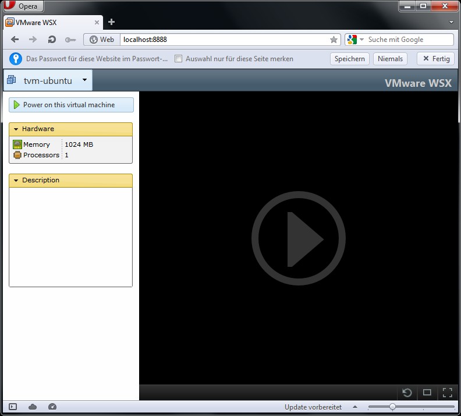Open the Opera menu button
This screenshot has width=461, height=416.
pos(23,6)
